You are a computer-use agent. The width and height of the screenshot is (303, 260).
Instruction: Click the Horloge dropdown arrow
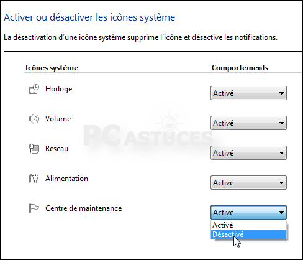pos(281,93)
